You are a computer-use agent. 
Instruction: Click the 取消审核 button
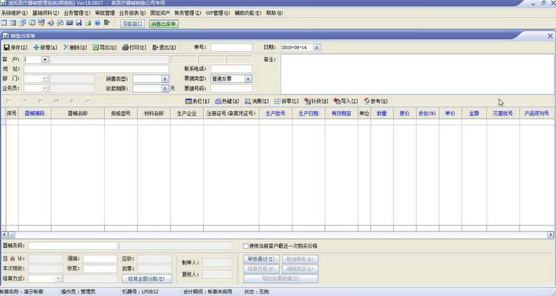[300, 259]
